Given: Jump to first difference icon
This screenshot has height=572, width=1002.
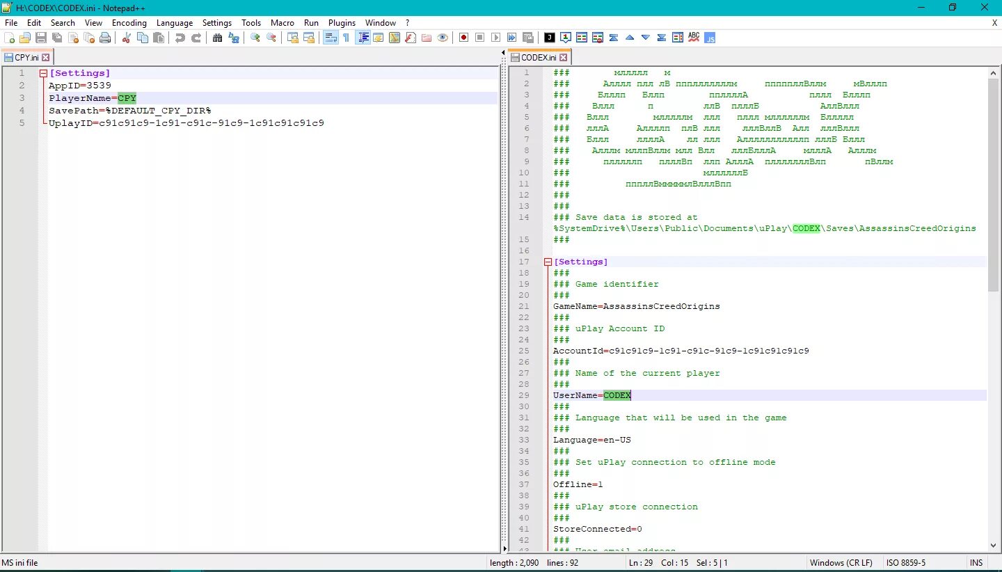Looking at the screenshot, I should 614,38.
